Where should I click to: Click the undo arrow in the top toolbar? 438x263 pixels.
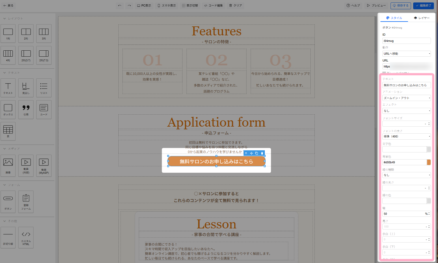(x=119, y=5)
